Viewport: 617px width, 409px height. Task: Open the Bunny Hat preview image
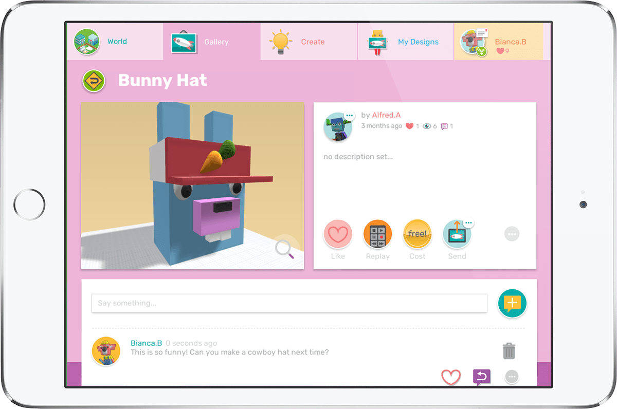192,185
